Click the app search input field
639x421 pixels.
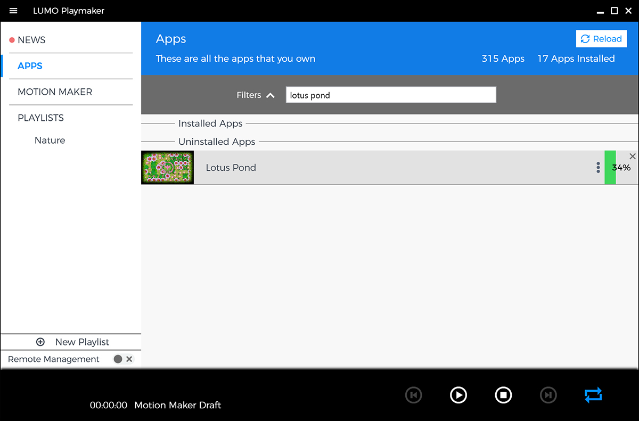tap(390, 95)
